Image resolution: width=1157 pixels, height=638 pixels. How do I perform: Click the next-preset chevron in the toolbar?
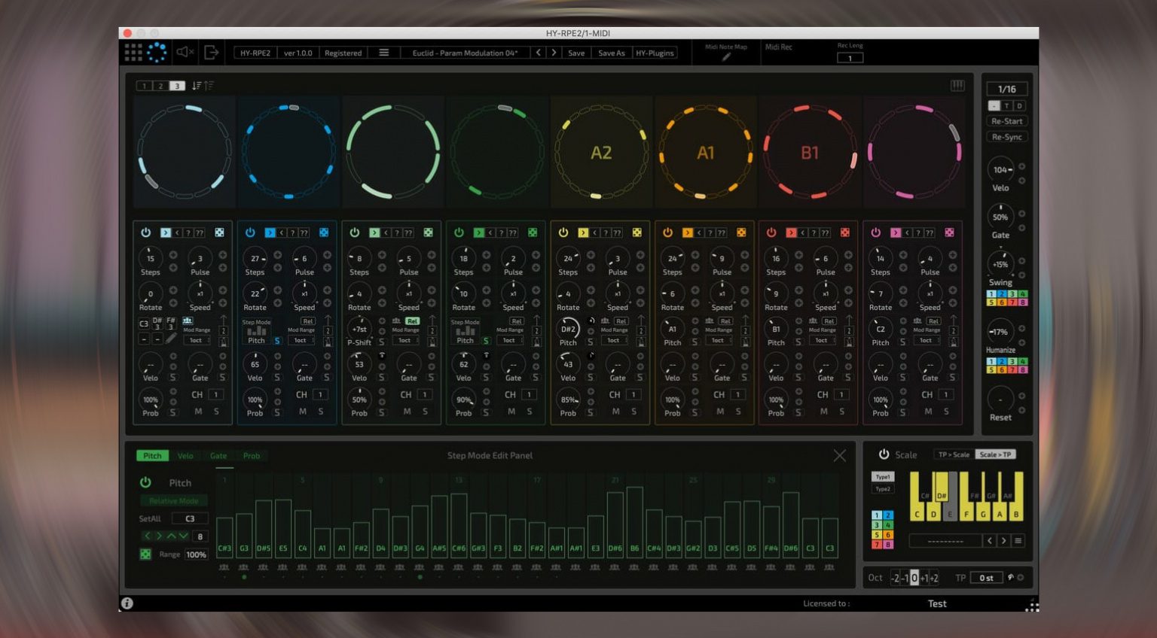click(554, 53)
